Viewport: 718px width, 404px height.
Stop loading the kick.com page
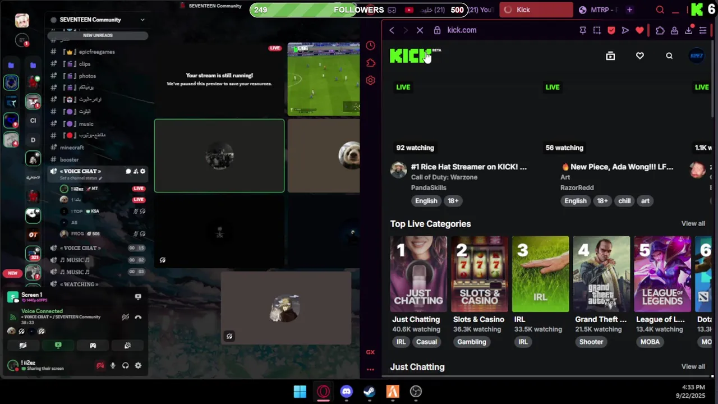[x=420, y=30]
